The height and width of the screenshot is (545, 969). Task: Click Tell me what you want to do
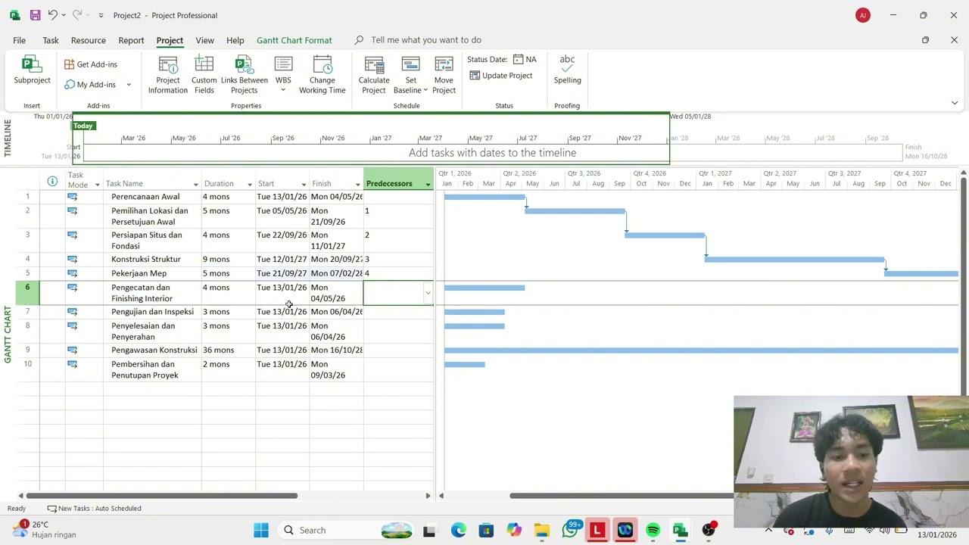[x=425, y=40]
